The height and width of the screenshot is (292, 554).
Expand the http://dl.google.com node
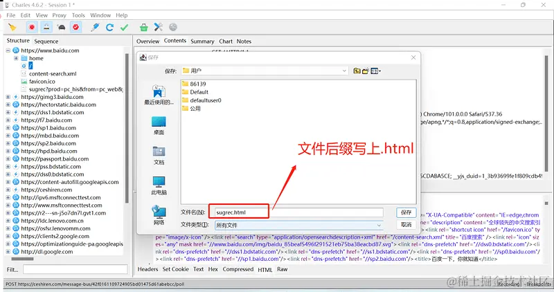pos(8,252)
